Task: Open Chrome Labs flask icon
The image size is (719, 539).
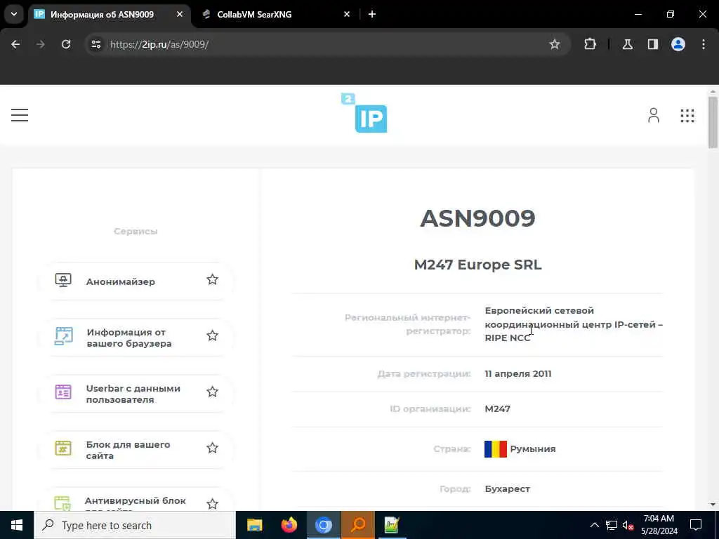Action: click(627, 44)
